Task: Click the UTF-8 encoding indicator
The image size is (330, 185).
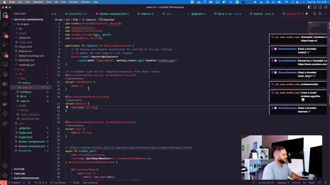Action: point(295,183)
